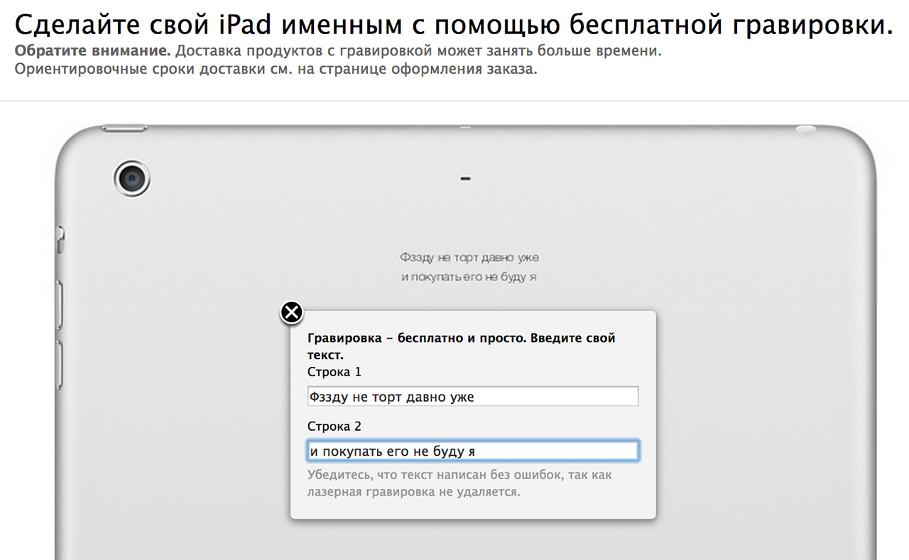Click the Строка 2 input field

pos(473,451)
